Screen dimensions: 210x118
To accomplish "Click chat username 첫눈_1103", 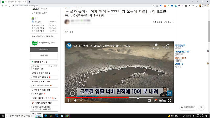I will pos(180,58).
